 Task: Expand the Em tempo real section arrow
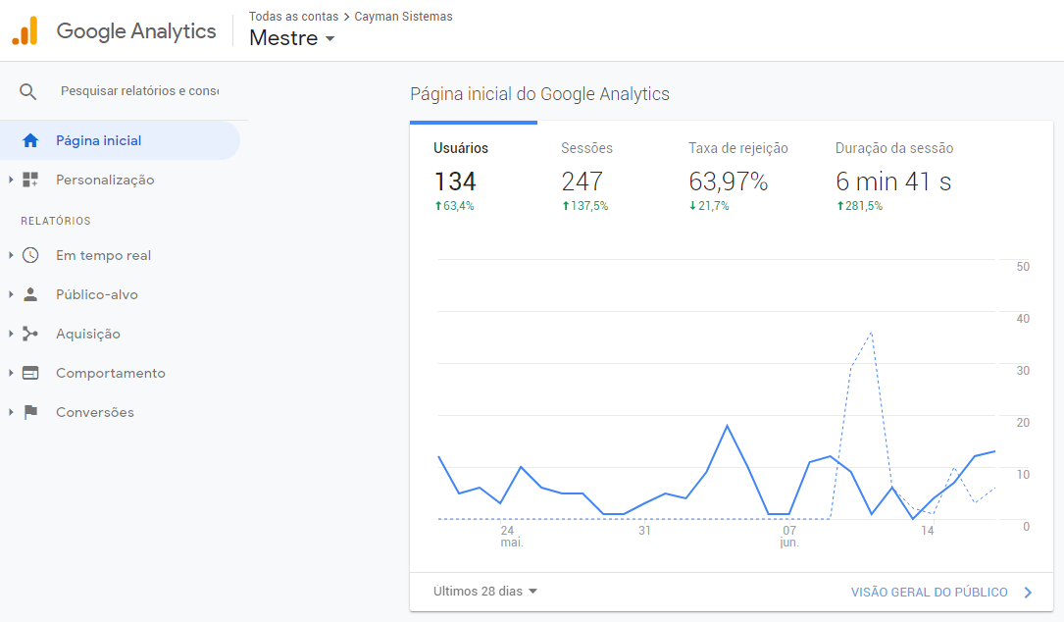[x=10, y=255]
